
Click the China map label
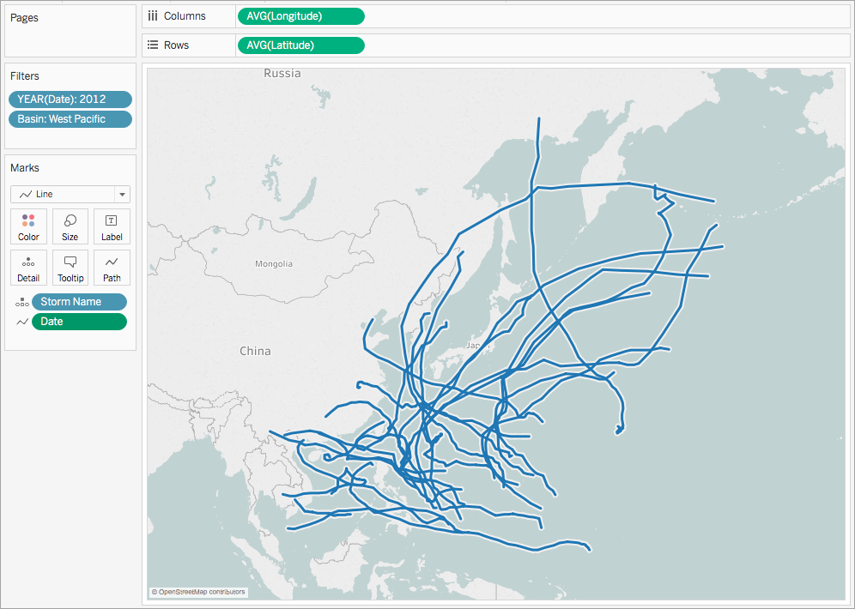point(255,351)
